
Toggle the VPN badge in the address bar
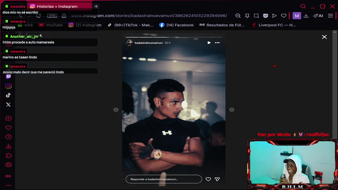(52, 16)
